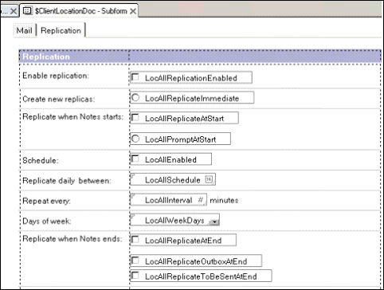Click the subform icon on $ClientLocationDoc tab

[x=27, y=11]
